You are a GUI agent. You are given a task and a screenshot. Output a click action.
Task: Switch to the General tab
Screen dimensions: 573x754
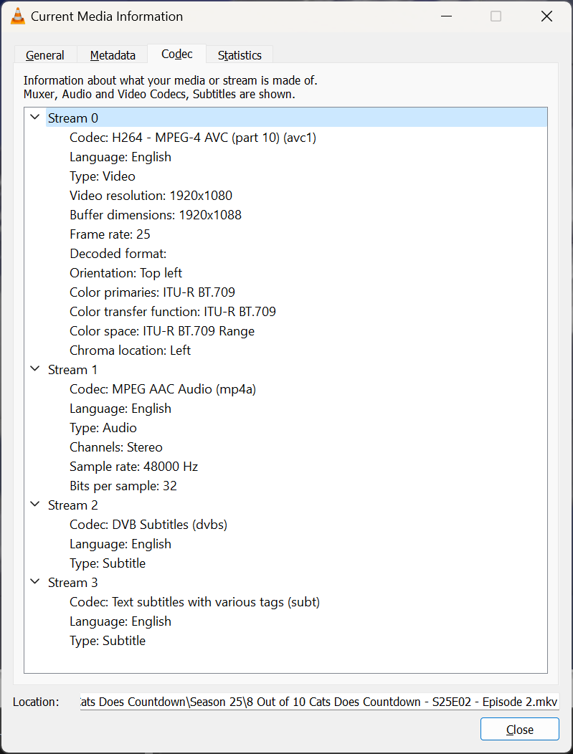[x=44, y=54]
